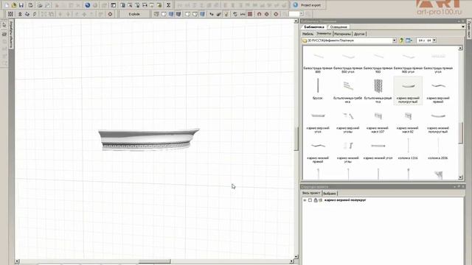This screenshot has width=472, height=265.
Task: Click карниз верхний полукруг in project tree
Action: [x=345, y=200]
